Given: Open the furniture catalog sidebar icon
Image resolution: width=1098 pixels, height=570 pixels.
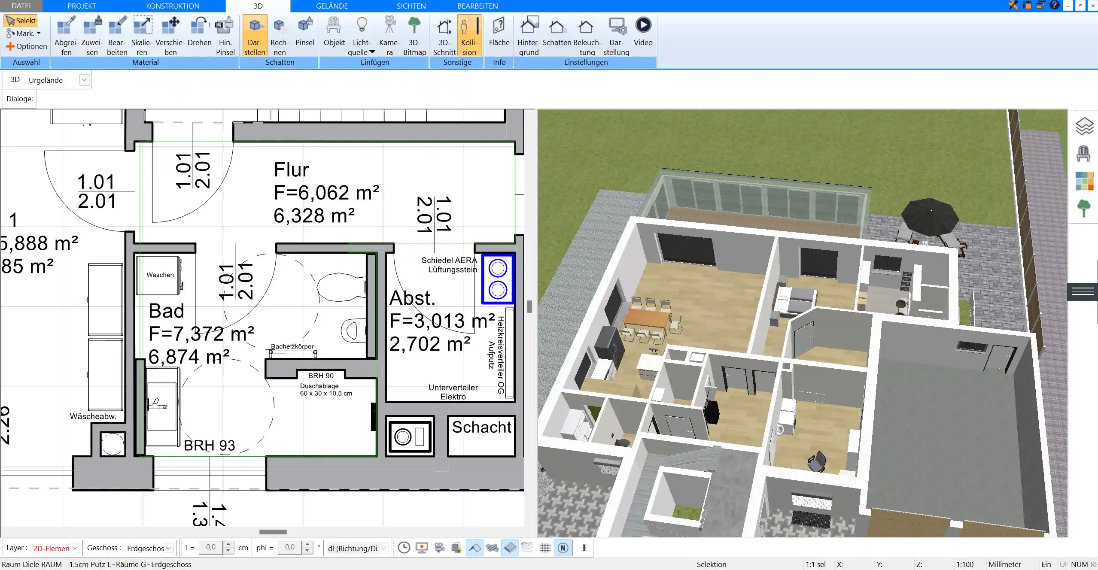Looking at the screenshot, I should 1083,154.
